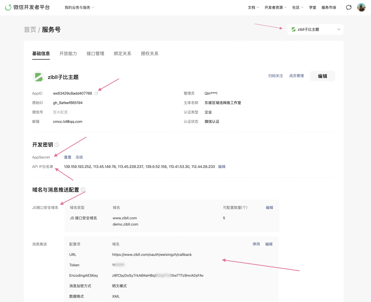
Task: Open the feedback chat bubble icon
Action: (348, 7)
